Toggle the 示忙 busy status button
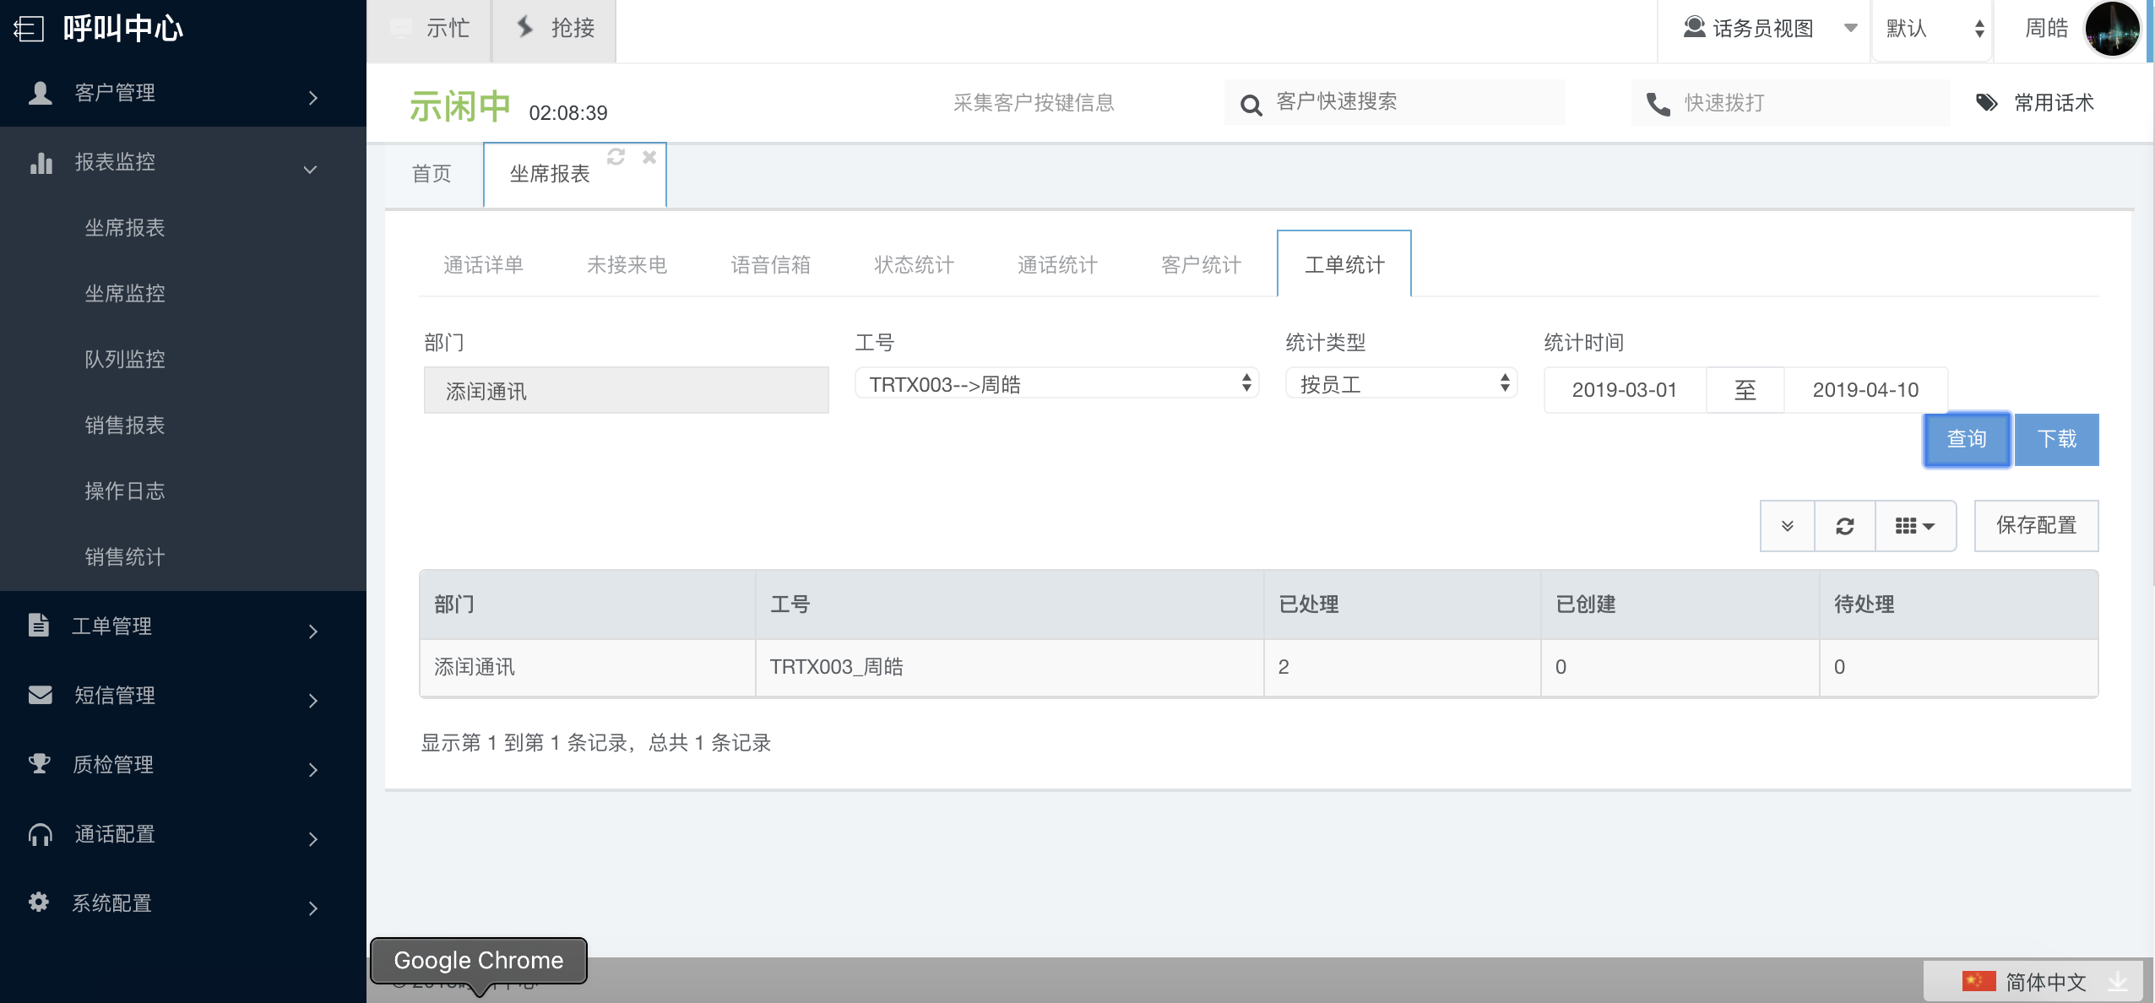The width and height of the screenshot is (2155, 1003). [x=429, y=29]
